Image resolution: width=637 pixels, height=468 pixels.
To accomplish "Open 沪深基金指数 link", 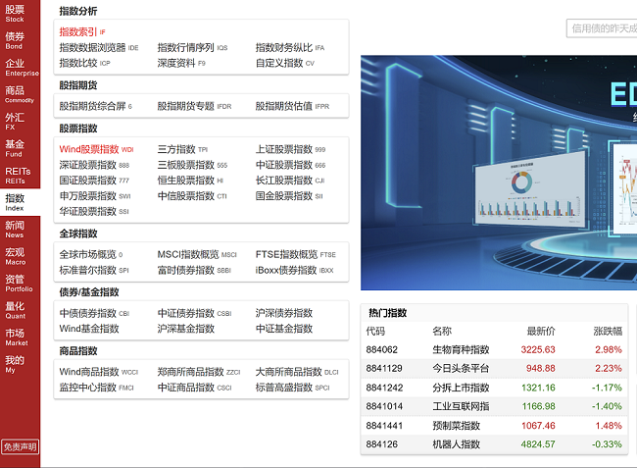I will [x=185, y=329].
